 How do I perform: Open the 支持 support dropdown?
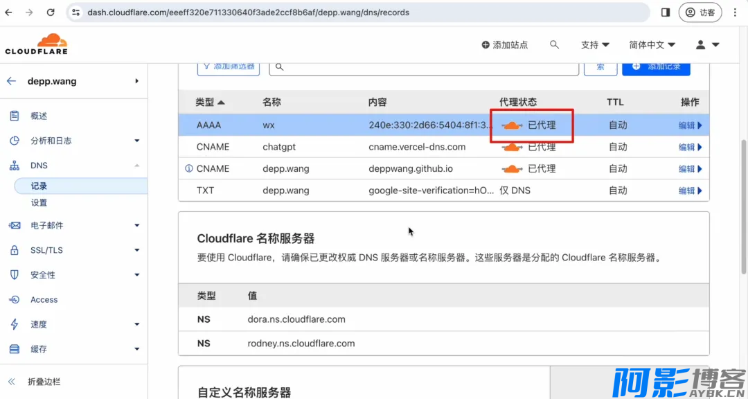click(595, 45)
